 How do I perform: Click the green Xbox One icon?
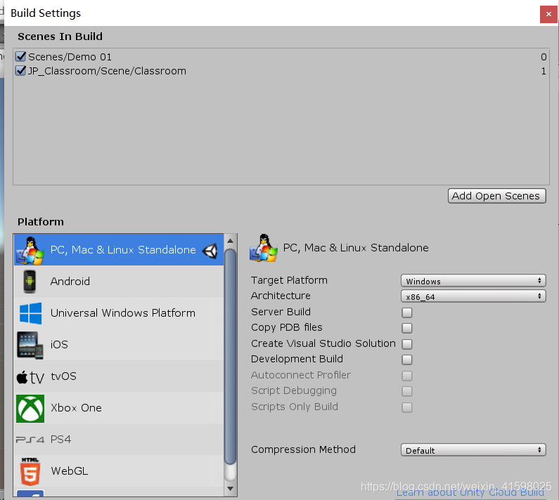click(30, 409)
